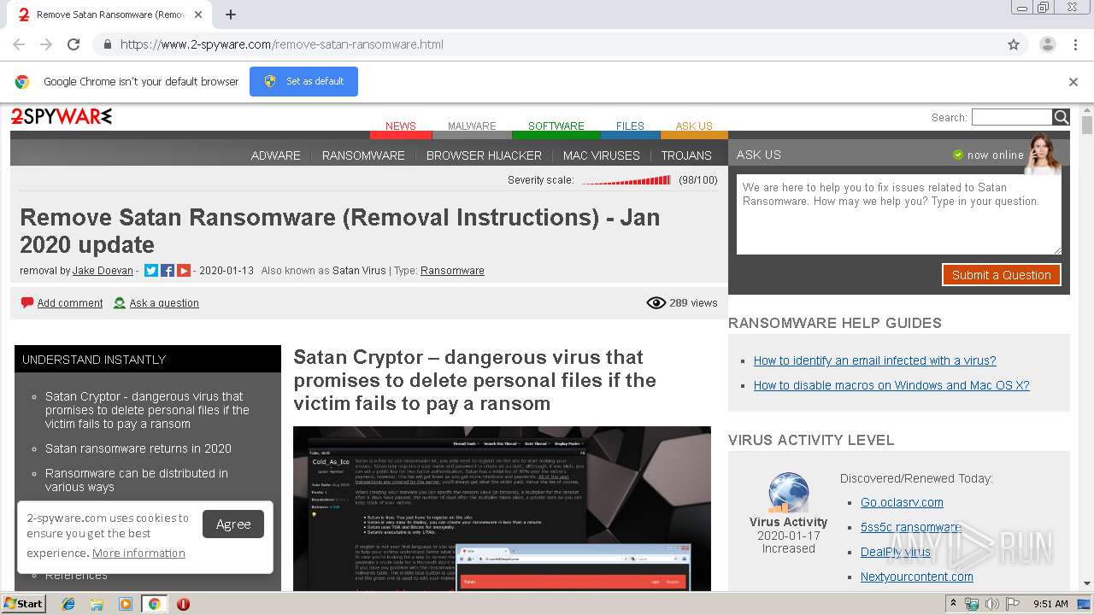Reload the page with refresh icon
The image size is (1094, 615).
(x=74, y=44)
